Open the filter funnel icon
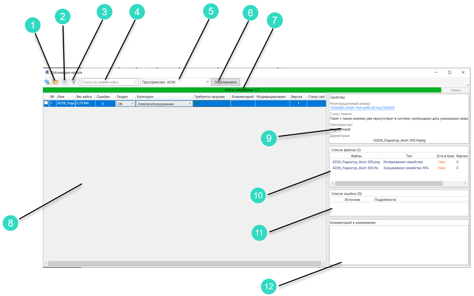This screenshot has width=474, height=296. pyautogui.click(x=74, y=82)
